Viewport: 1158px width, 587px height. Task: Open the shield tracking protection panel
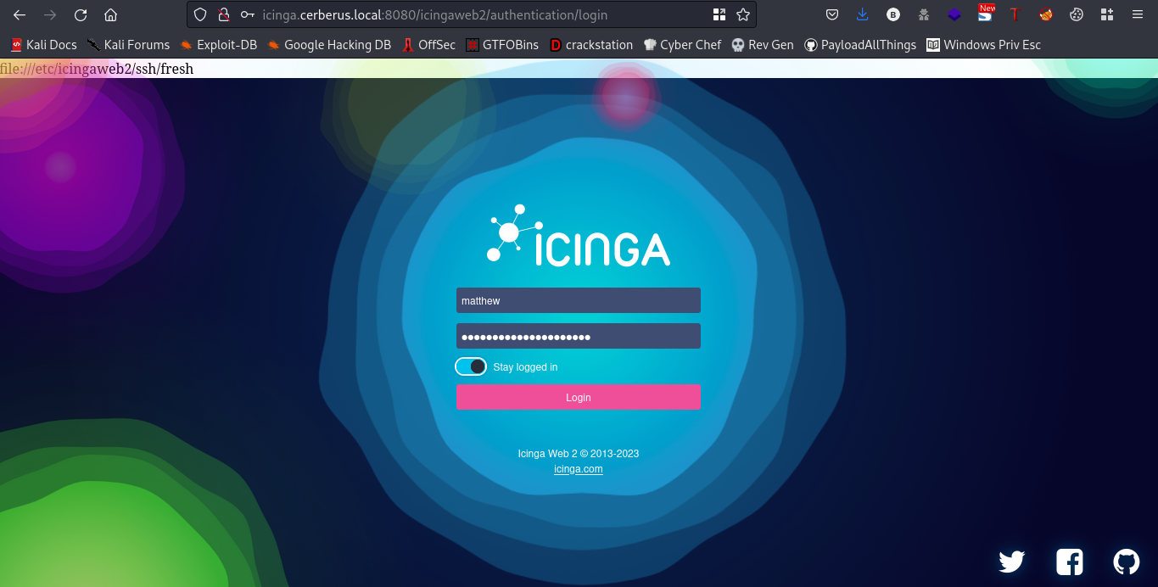[x=200, y=14]
